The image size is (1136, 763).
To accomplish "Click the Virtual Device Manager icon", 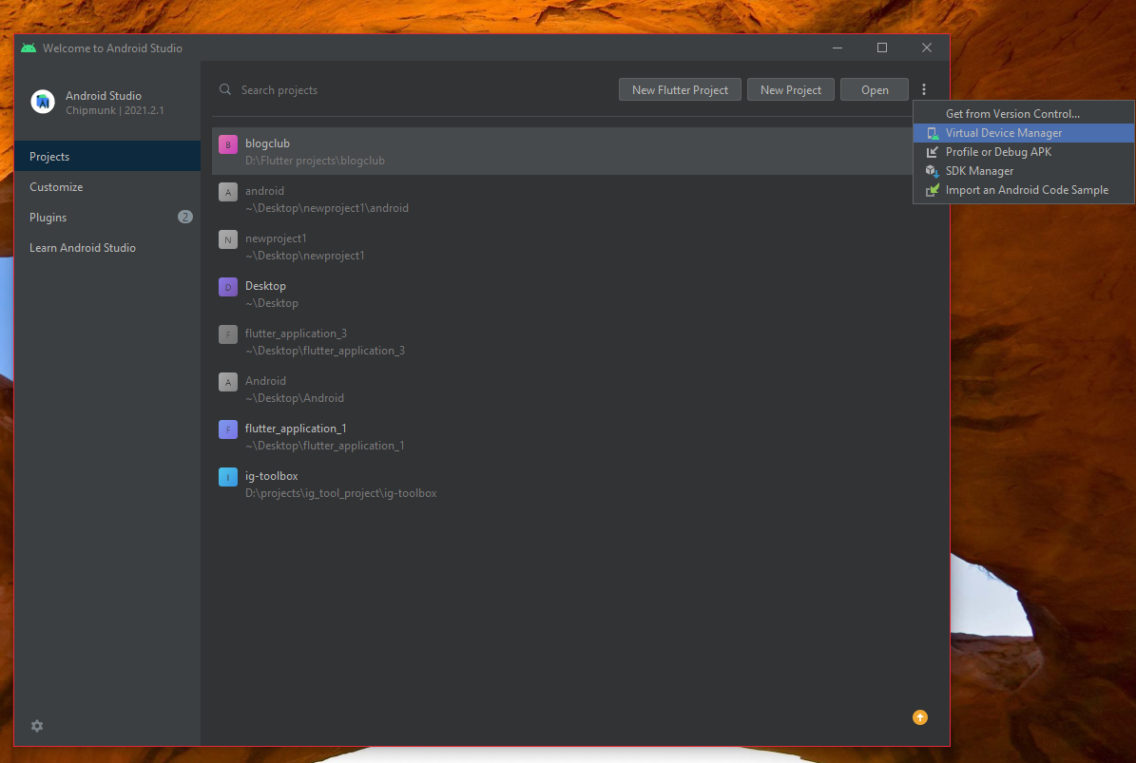I will (x=933, y=133).
